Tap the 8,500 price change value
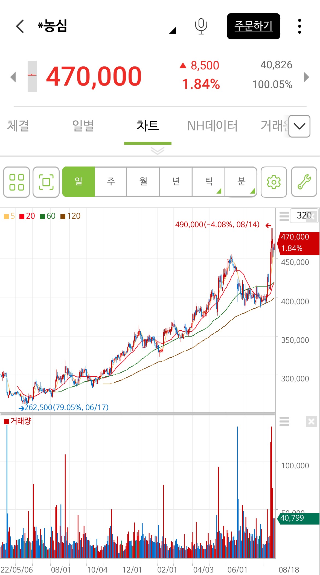The width and height of the screenshot is (320, 575). (x=205, y=66)
